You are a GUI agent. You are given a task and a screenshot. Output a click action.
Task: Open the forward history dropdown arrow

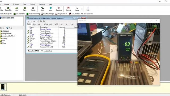[x=37, y=21]
